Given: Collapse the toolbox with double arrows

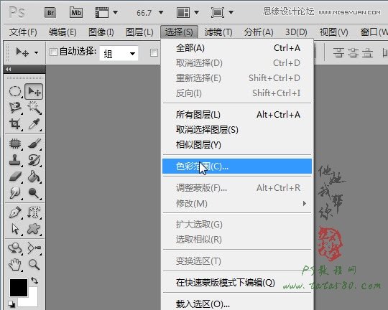Looking at the screenshot, I should [9, 69].
